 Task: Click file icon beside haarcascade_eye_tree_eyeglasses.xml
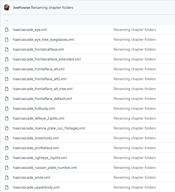coord(7,40)
